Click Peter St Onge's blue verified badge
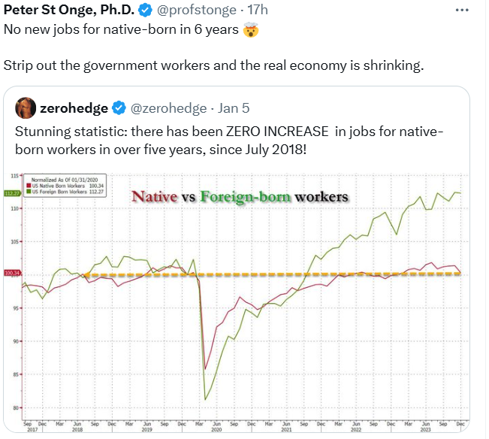489x439 pixels. pyautogui.click(x=144, y=11)
